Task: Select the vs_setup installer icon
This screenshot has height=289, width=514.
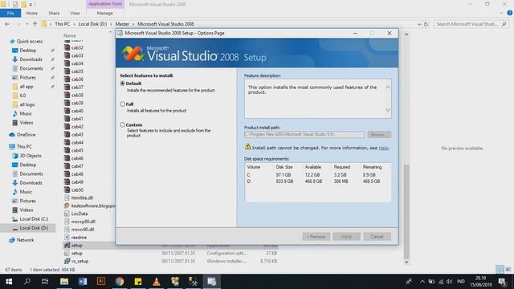Action: point(67,261)
